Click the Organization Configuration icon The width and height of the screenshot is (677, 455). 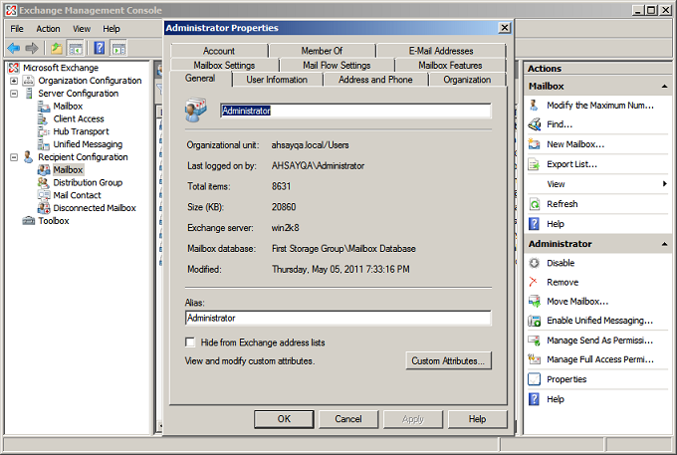pos(28,81)
